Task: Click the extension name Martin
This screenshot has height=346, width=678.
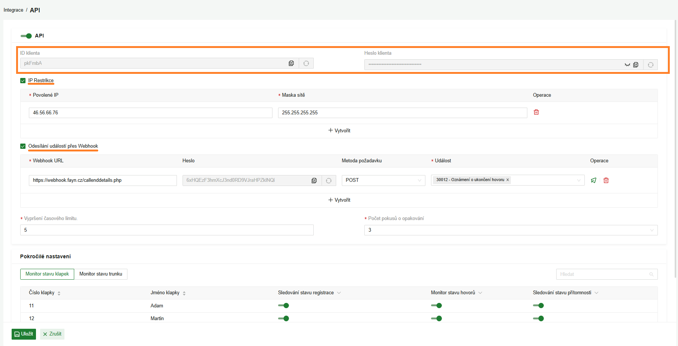Action: (157, 319)
